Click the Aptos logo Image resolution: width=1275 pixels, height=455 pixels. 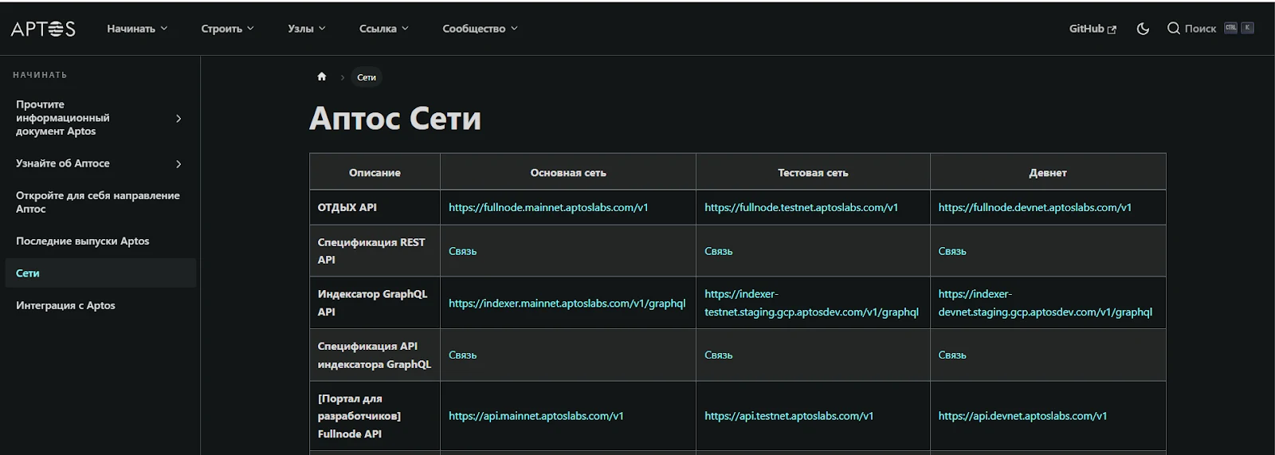[43, 29]
